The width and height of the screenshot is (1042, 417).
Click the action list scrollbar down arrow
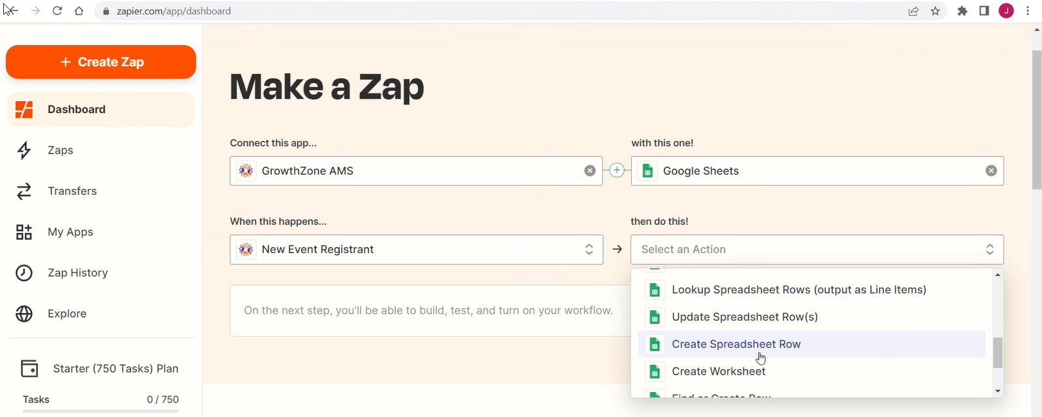click(x=997, y=392)
